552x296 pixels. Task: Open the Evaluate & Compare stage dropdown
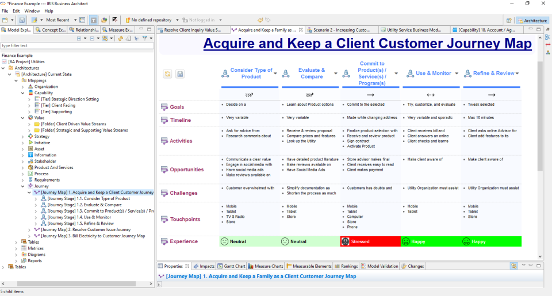click(336, 73)
